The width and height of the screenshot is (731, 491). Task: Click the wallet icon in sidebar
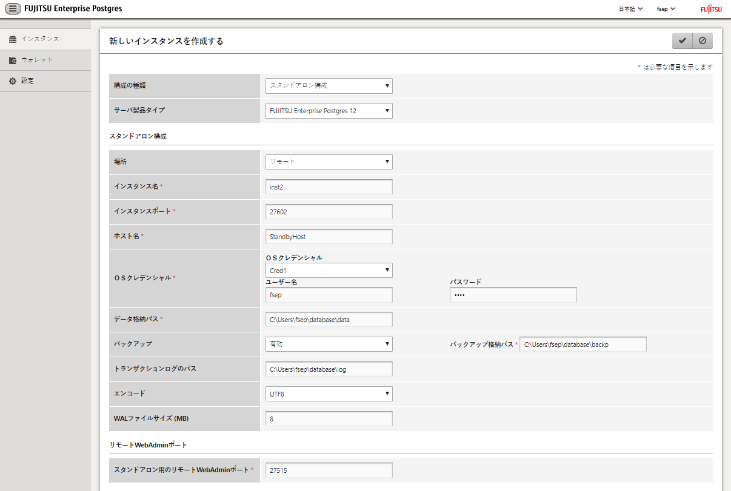[13, 60]
